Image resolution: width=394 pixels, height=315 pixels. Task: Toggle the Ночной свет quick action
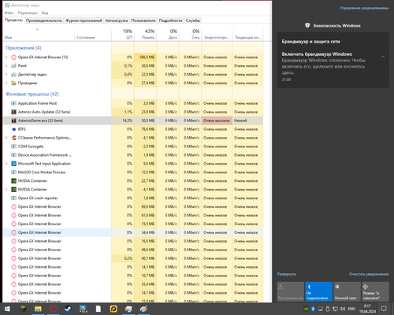347,291
